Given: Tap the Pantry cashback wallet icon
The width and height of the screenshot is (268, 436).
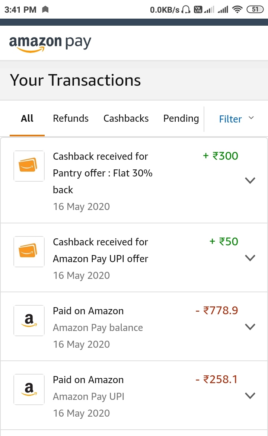Looking at the screenshot, I should pyautogui.click(x=29, y=166).
